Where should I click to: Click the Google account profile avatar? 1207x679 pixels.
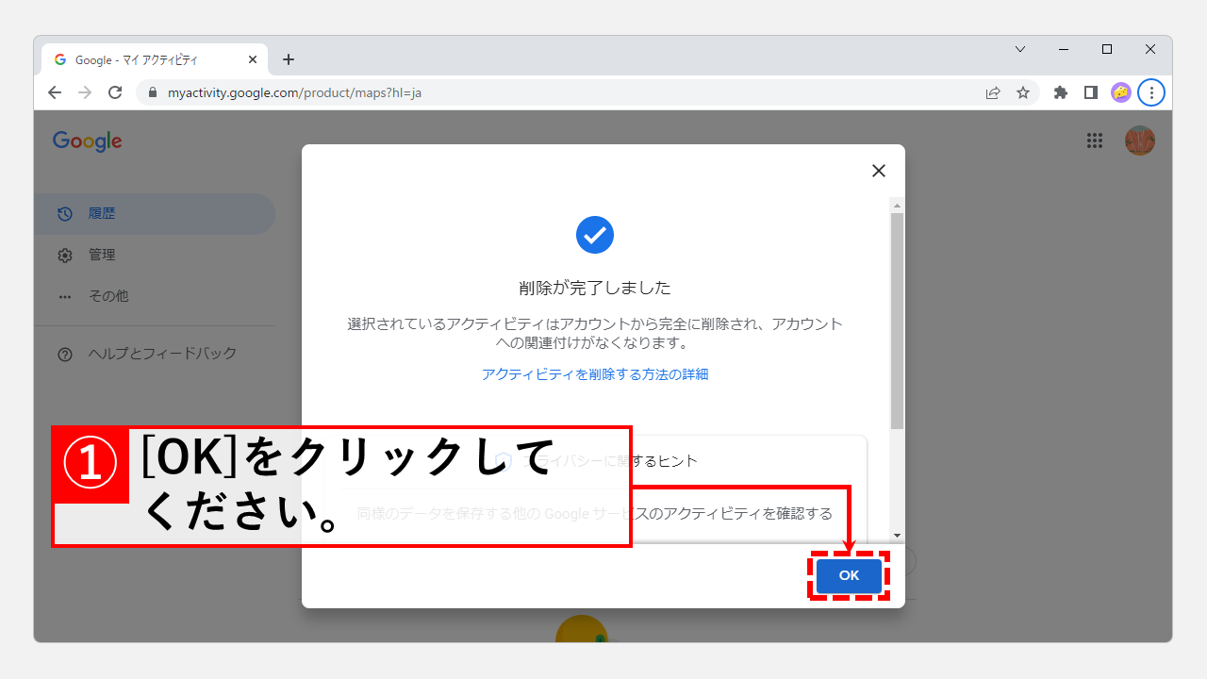pyautogui.click(x=1140, y=140)
